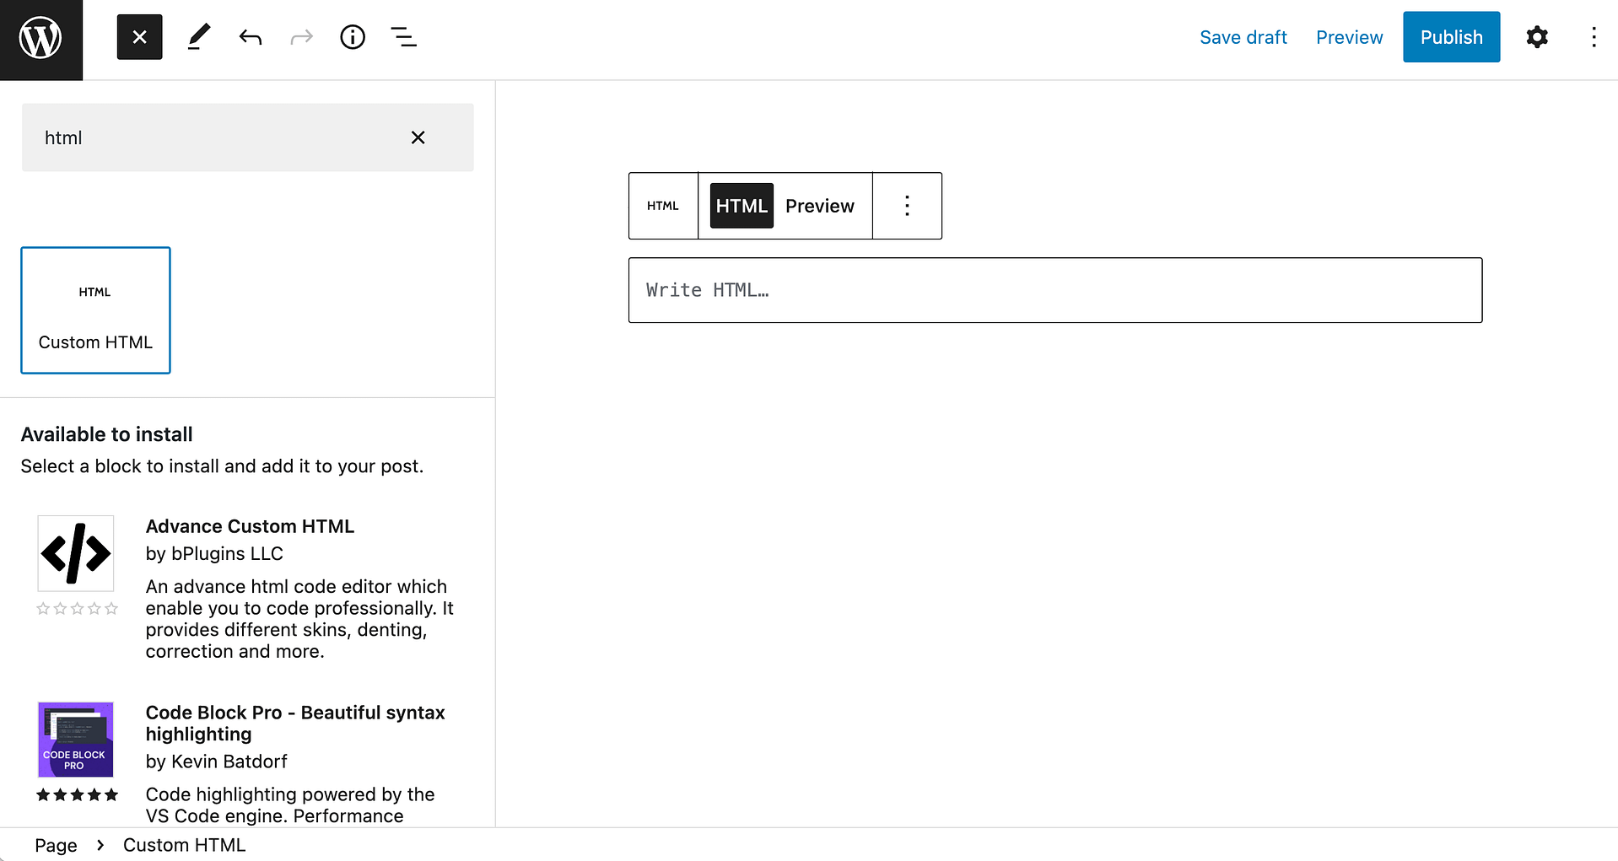Screen dimensions: 1618x861
Task: Open the Details information panel
Action: click(353, 36)
